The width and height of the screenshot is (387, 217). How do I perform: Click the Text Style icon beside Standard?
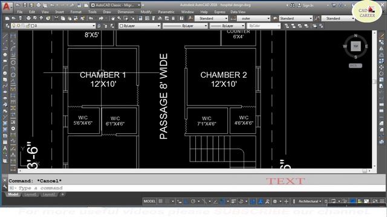click(x=190, y=18)
